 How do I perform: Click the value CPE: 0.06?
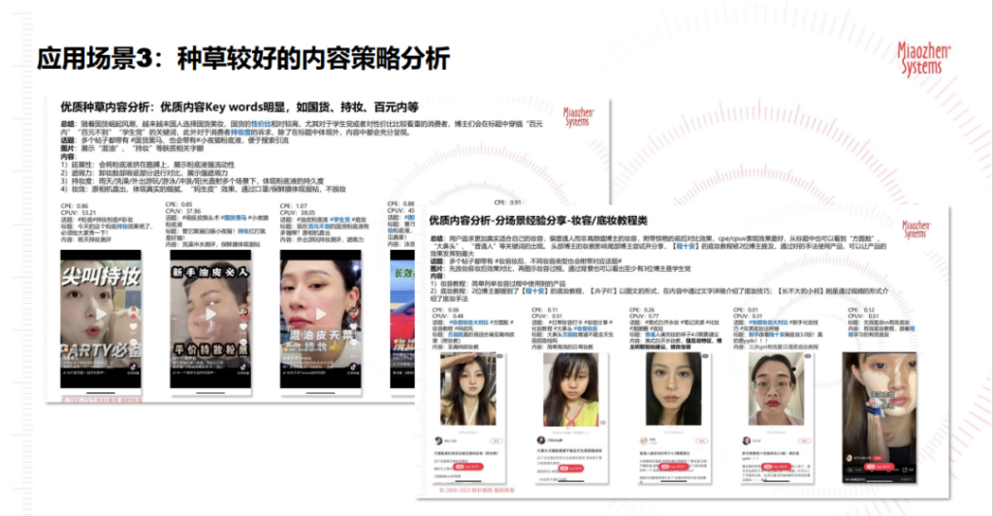(445, 310)
